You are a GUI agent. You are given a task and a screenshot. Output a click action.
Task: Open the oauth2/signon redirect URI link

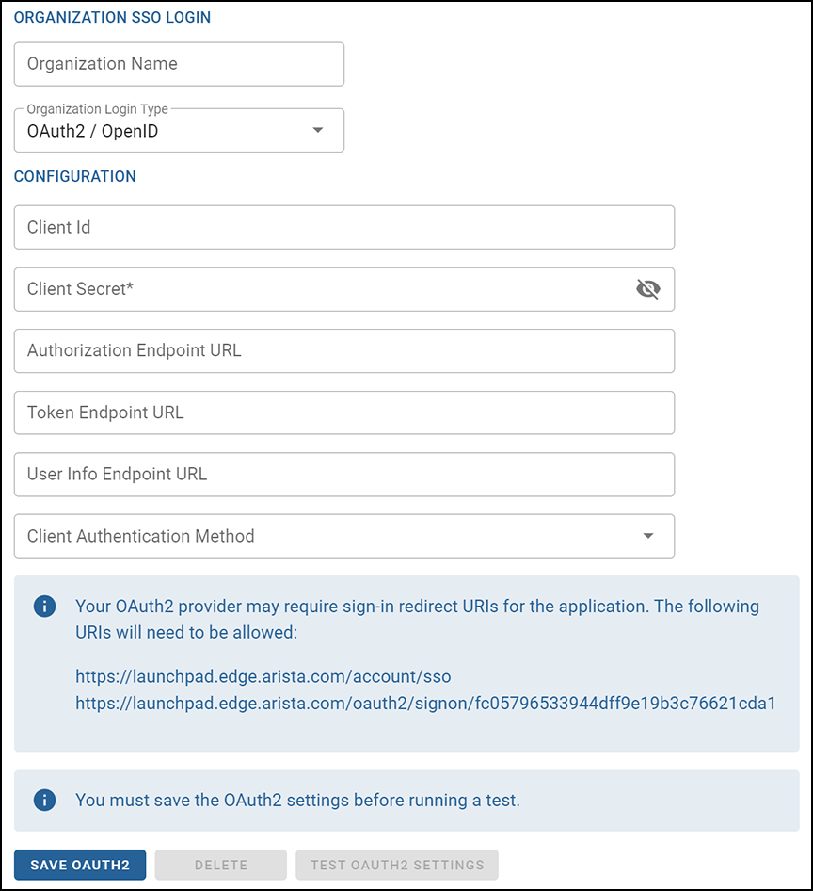(426, 704)
